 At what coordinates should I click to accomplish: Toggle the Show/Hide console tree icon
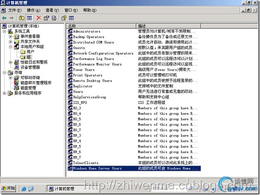[x=29, y=18]
